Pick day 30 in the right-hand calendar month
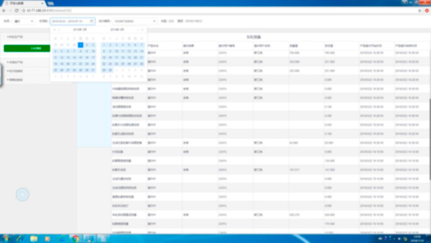Screen dimensions: 431x243 coord(110,70)
